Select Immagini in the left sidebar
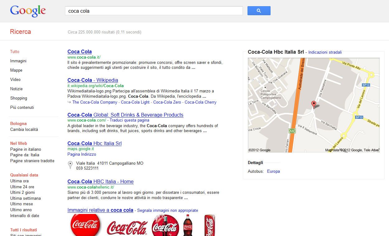The image size is (389, 236). click(x=18, y=61)
